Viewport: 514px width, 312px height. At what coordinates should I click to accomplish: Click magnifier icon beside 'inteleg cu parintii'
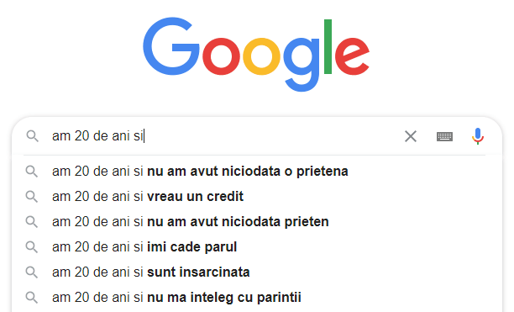(32, 298)
